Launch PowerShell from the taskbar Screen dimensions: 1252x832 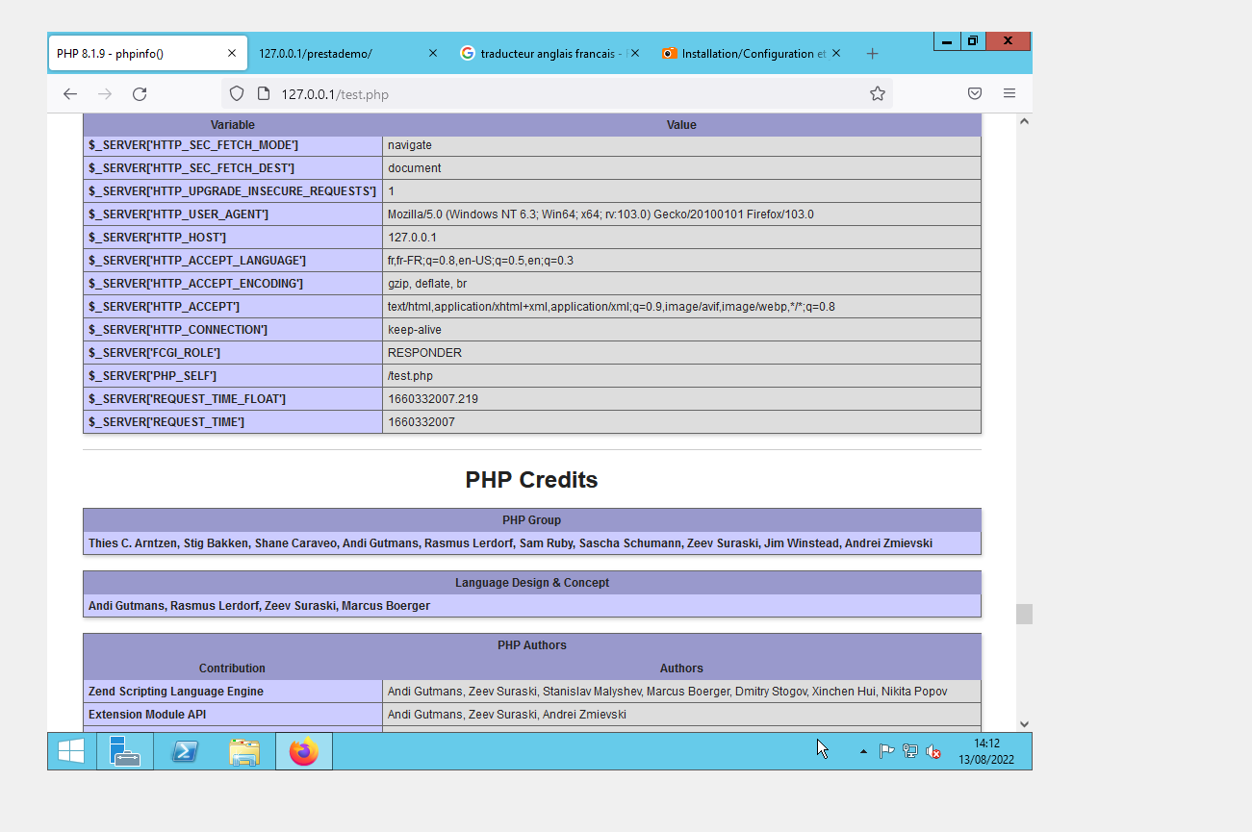185,751
